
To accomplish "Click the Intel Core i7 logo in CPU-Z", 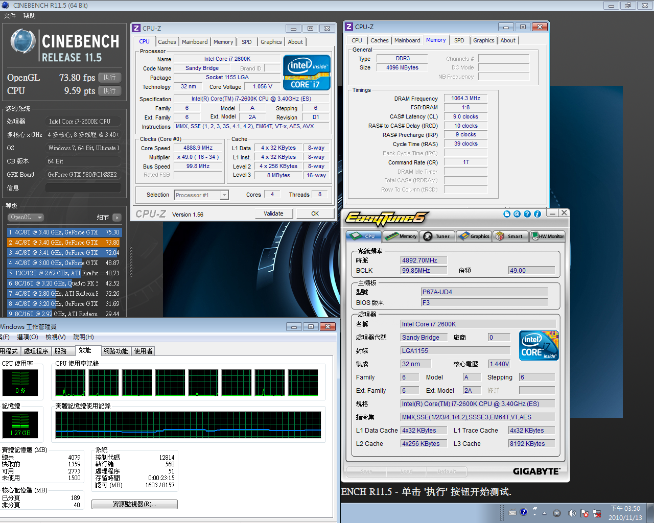I will [307, 73].
